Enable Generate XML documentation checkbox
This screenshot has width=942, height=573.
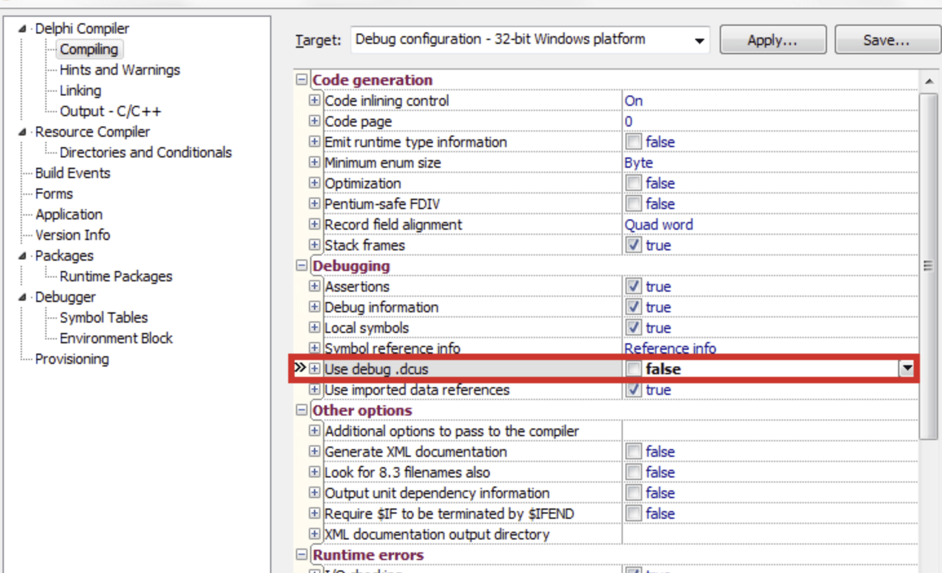(633, 451)
